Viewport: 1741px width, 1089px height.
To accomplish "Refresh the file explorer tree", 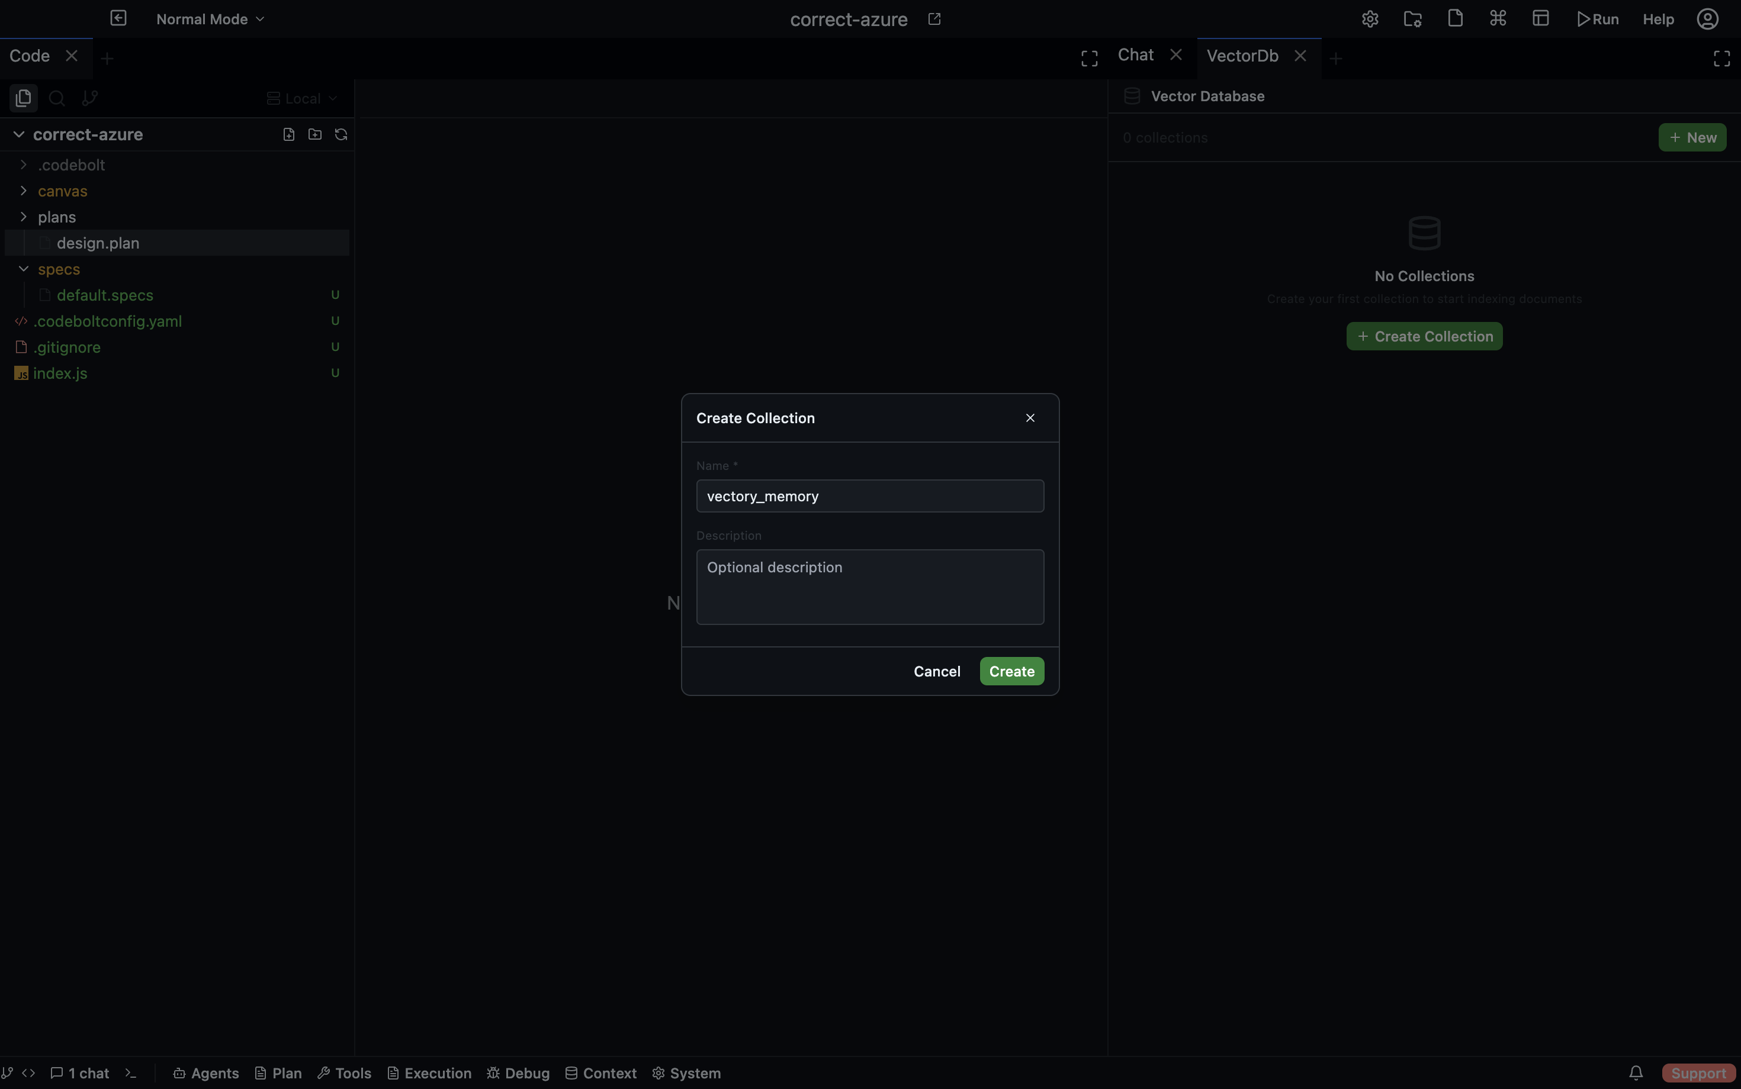I will (x=341, y=135).
